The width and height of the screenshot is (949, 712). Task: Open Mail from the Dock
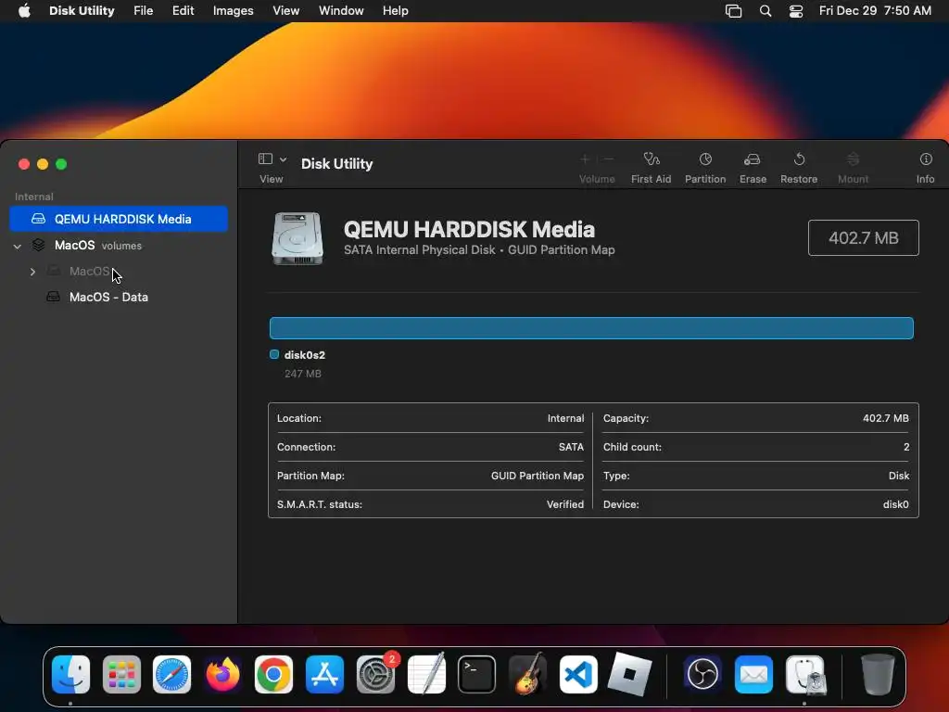pos(753,674)
